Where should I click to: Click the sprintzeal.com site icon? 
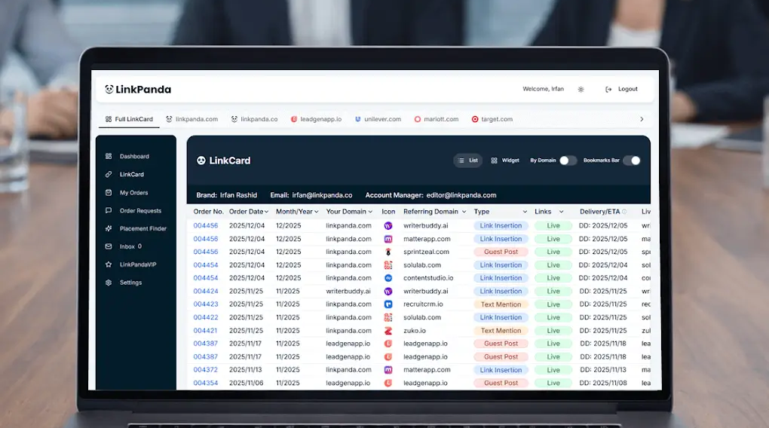coord(388,252)
